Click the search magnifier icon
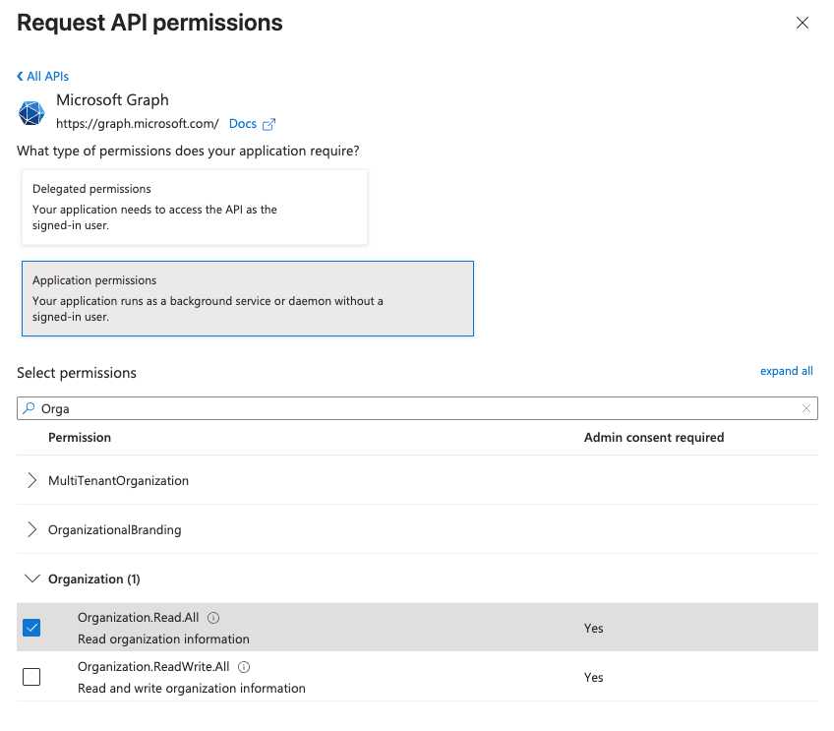The width and height of the screenshot is (834, 731). 29,408
